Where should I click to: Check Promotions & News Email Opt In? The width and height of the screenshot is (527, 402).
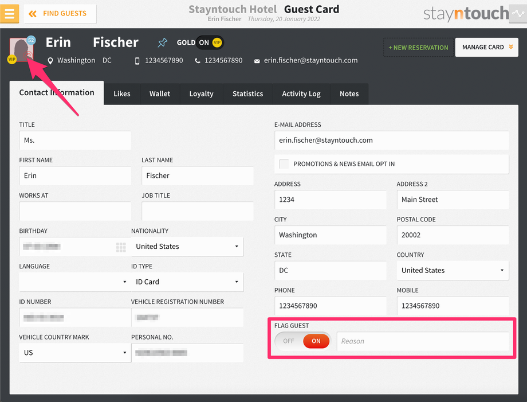click(x=284, y=164)
